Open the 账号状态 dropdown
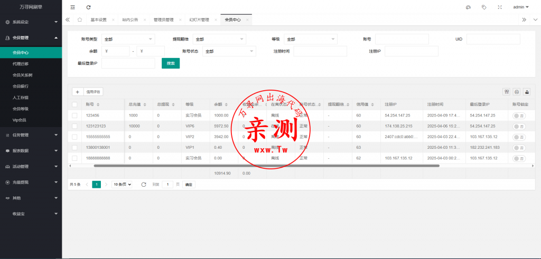Viewport: 541px width, 259px height. pyautogui.click(x=229, y=51)
